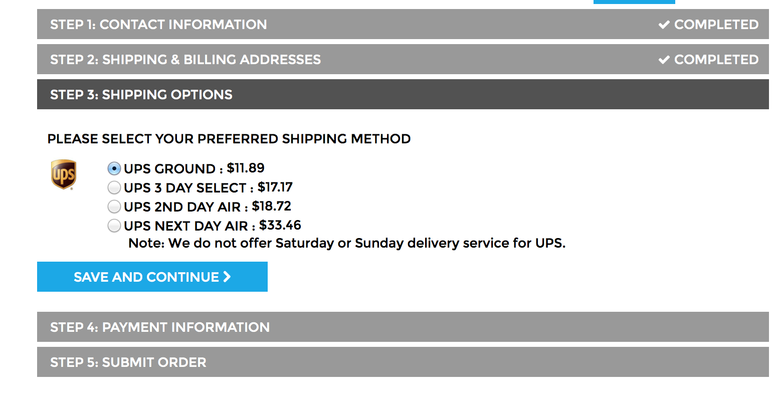778x403 pixels.
Task: Click the $11.89 UPS Ground price
Action: pos(246,168)
